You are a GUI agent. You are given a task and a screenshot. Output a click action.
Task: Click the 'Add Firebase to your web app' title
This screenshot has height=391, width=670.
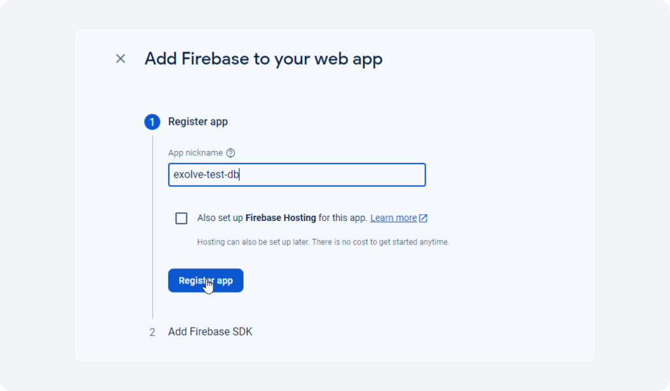click(x=263, y=58)
